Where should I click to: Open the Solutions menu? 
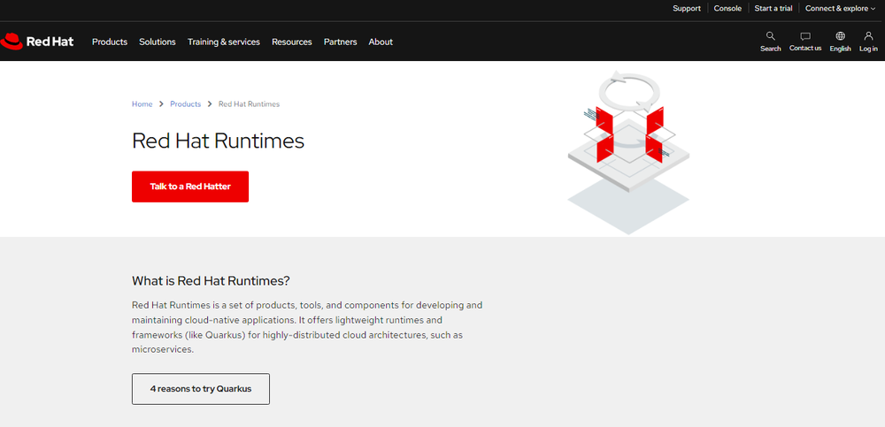pyautogui.click(x=158, y=42)
